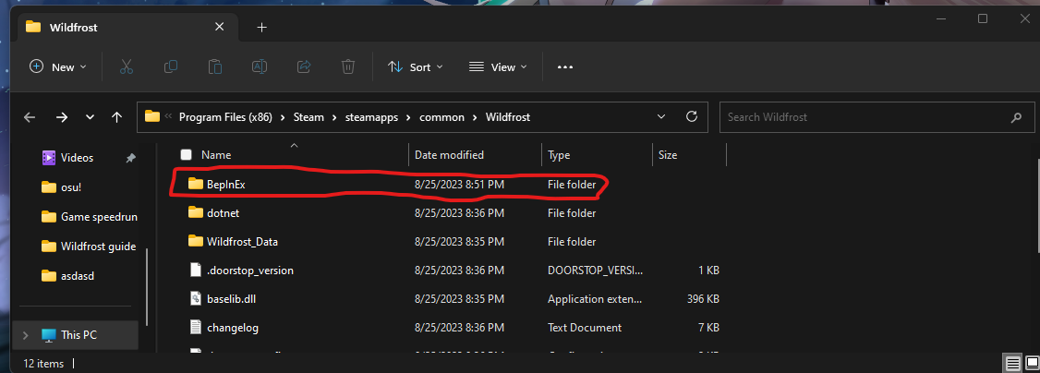Go forward with the right arrow
The width and height of the screenshot is (1040, 373).
pos(63,117)
